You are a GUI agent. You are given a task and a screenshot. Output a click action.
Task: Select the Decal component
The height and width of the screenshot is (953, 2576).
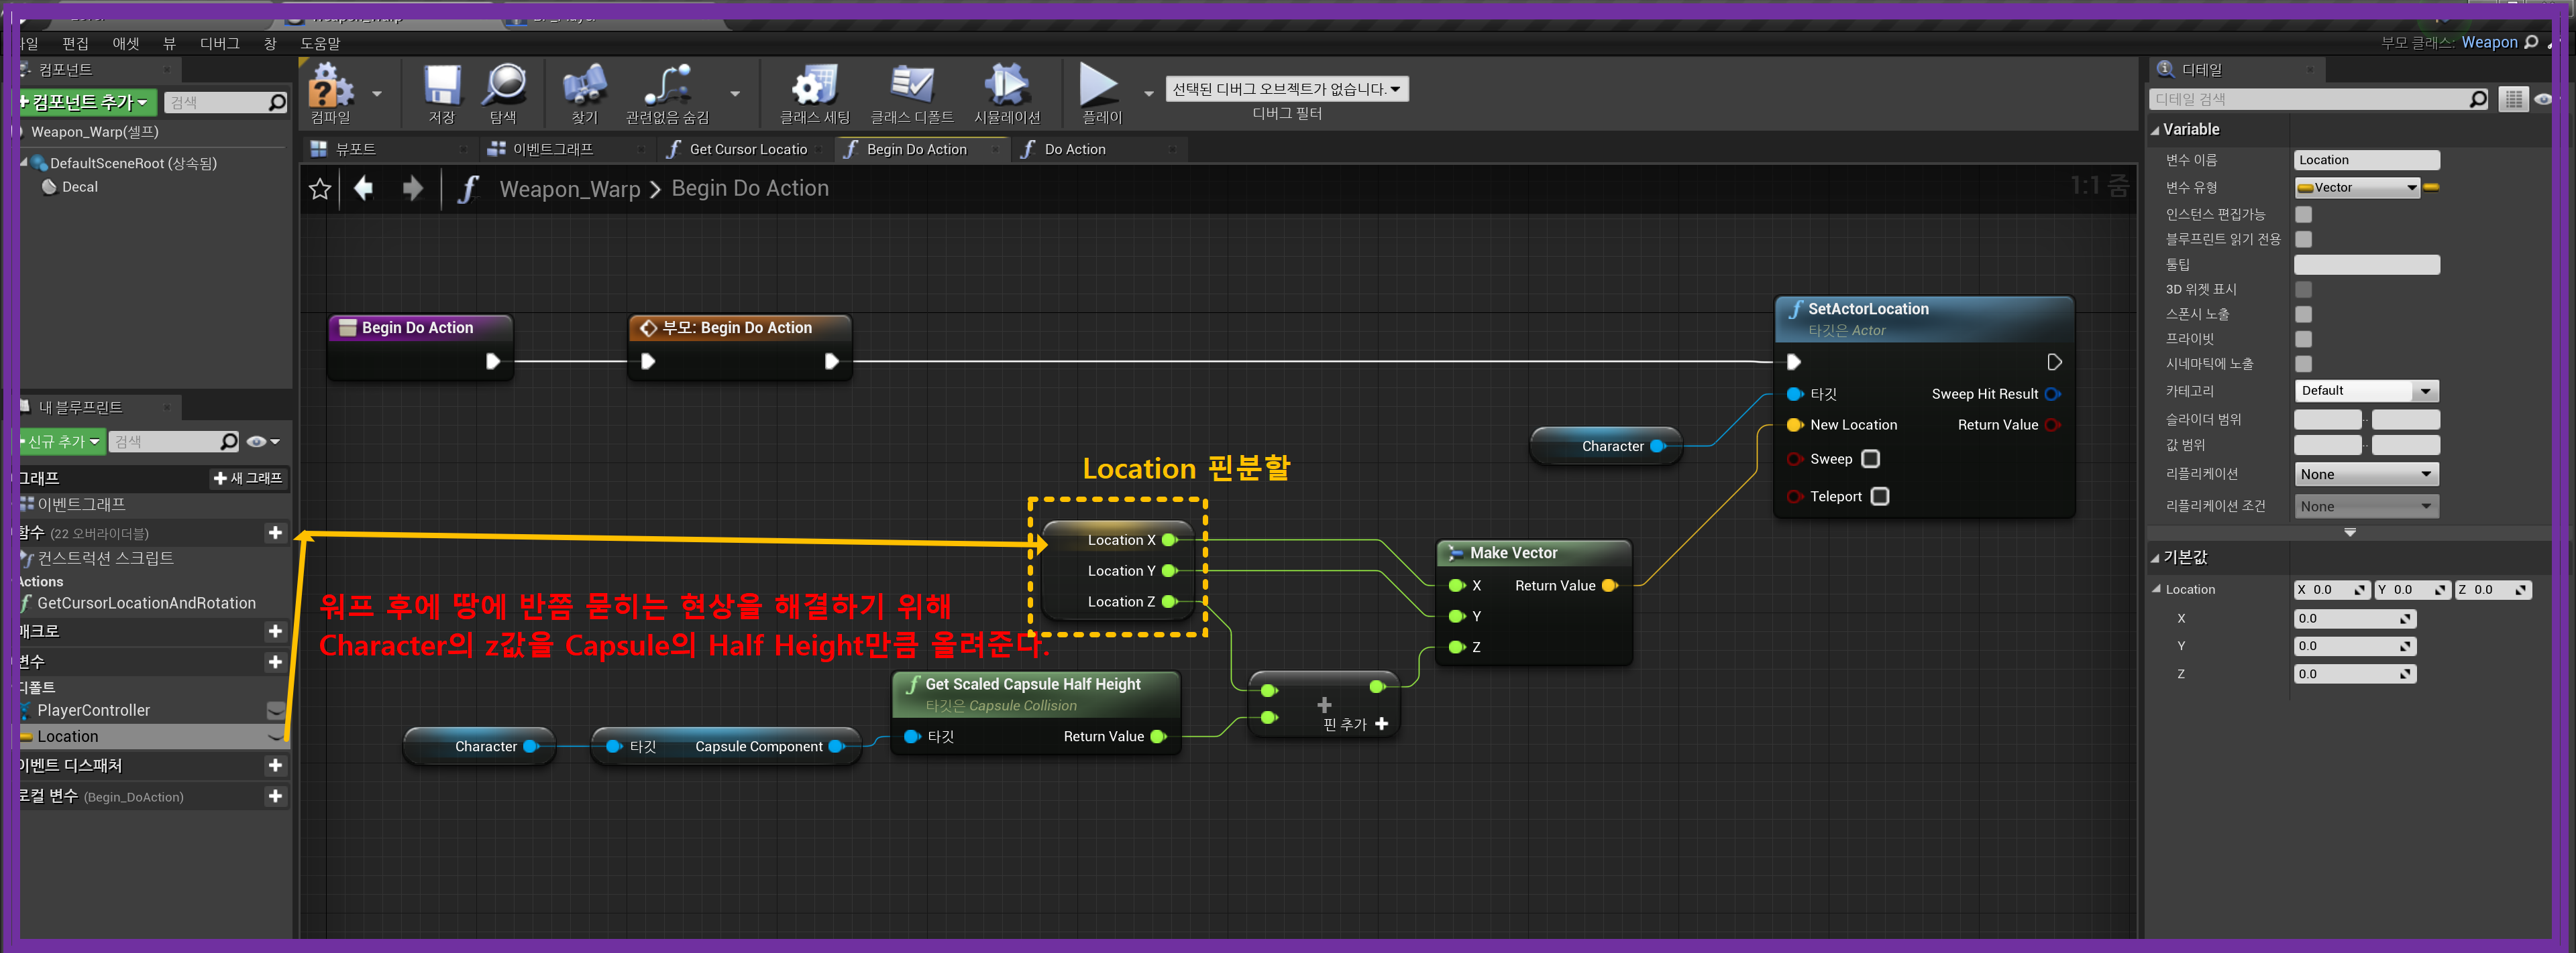tap(79, 187)
